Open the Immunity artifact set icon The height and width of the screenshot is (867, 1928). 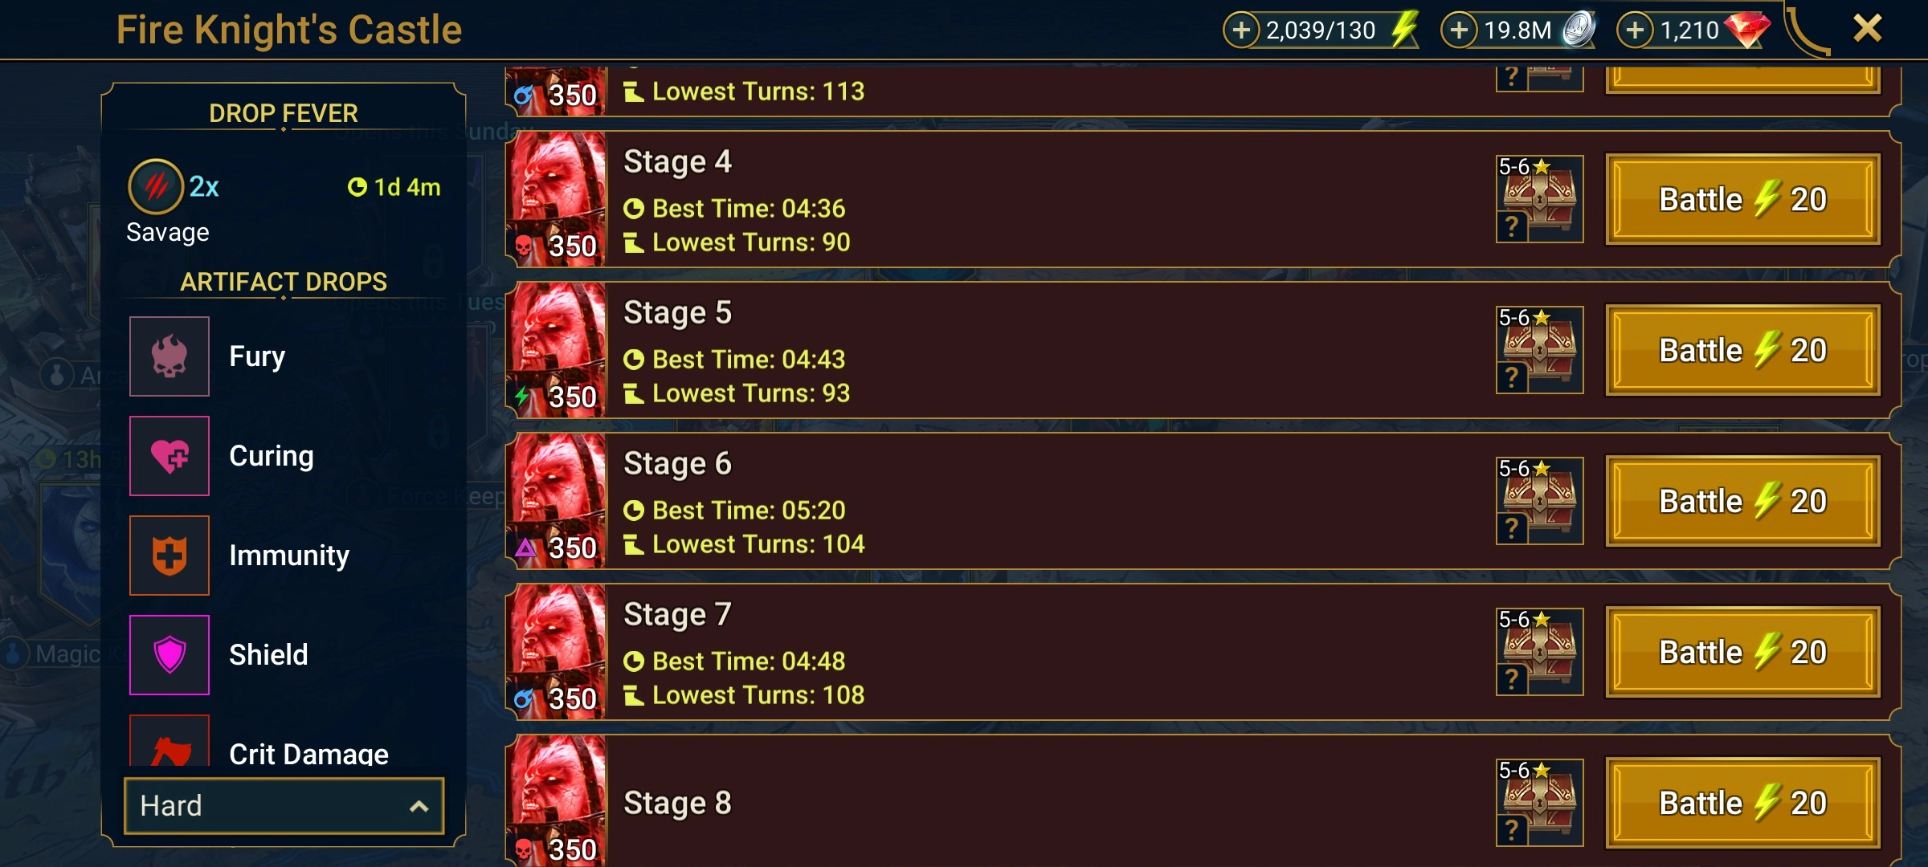170,556
